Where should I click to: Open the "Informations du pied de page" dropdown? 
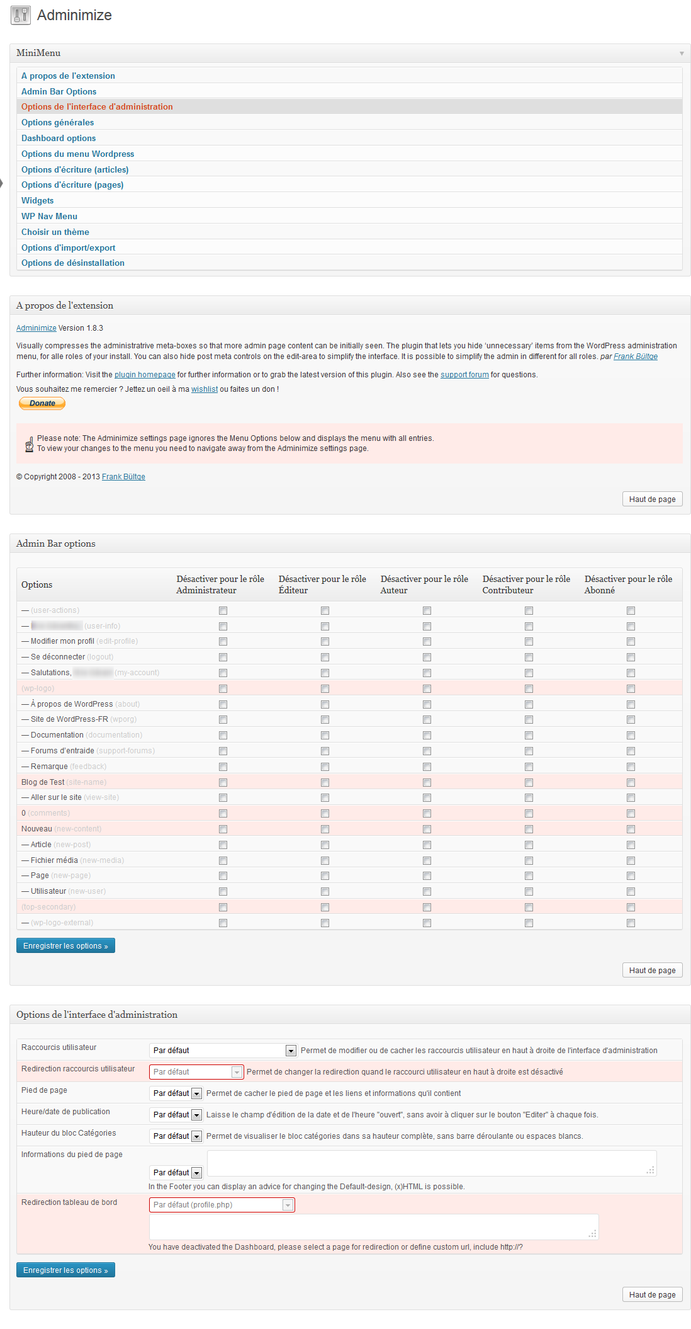[176, 1172]
